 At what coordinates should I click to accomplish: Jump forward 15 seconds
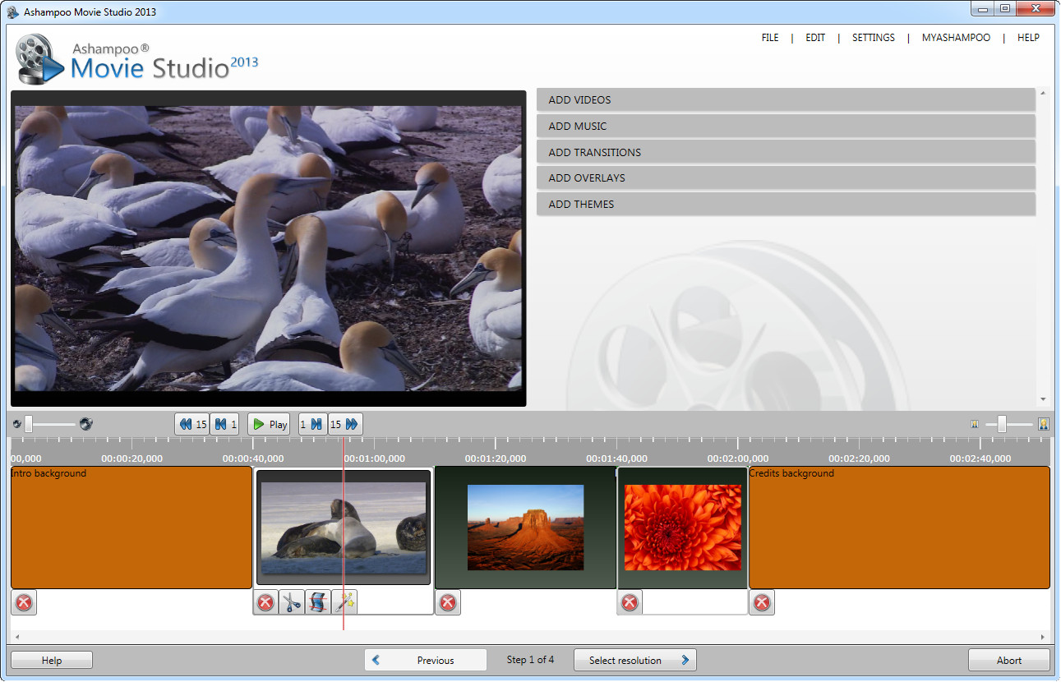point(344,424)
